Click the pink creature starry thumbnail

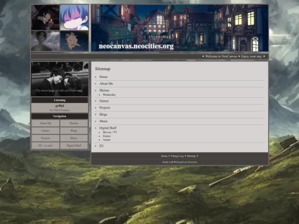(74, 41)
